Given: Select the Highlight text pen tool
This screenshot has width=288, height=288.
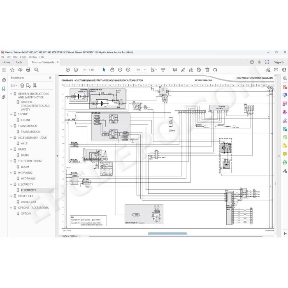Looking at the screenshot, I should point(183,70).
